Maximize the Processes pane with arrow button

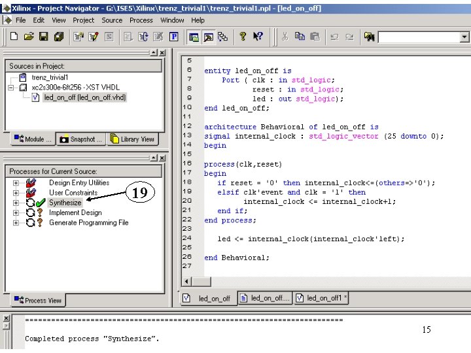pyautogui.click(x=154, y=158)
